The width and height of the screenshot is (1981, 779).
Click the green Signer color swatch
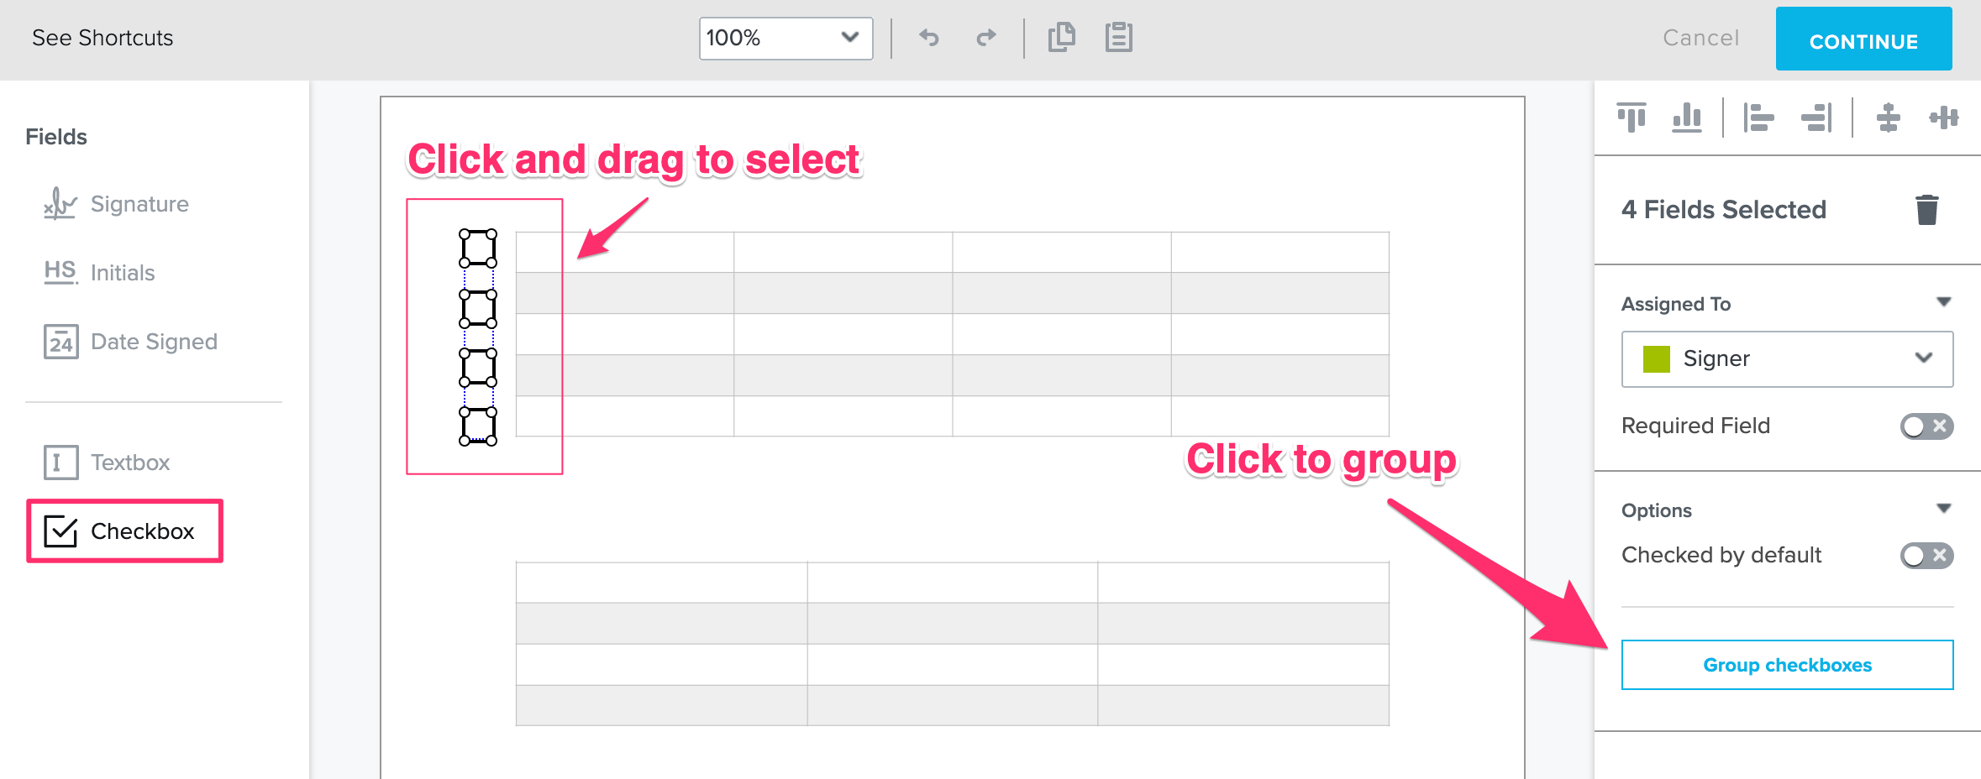(1656, 359)
